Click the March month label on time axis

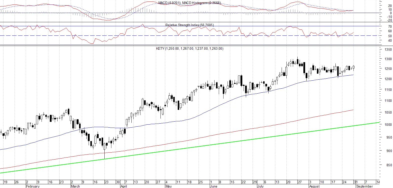click(75, 186)
